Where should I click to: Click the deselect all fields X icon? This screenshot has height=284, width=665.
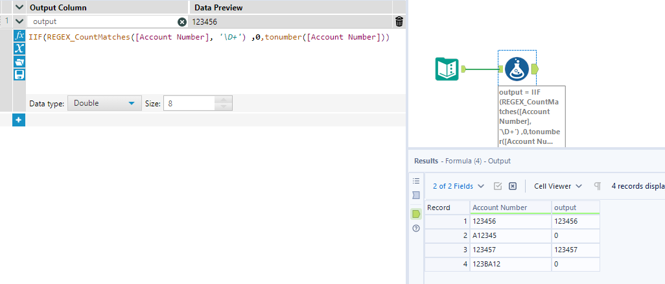click(x=513, y=186)
